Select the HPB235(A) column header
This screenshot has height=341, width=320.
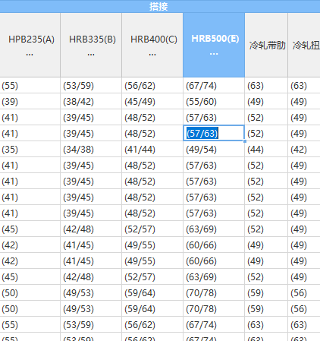coord(30,45)
